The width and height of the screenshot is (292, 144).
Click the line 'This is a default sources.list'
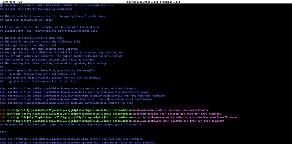click(53, 16)
